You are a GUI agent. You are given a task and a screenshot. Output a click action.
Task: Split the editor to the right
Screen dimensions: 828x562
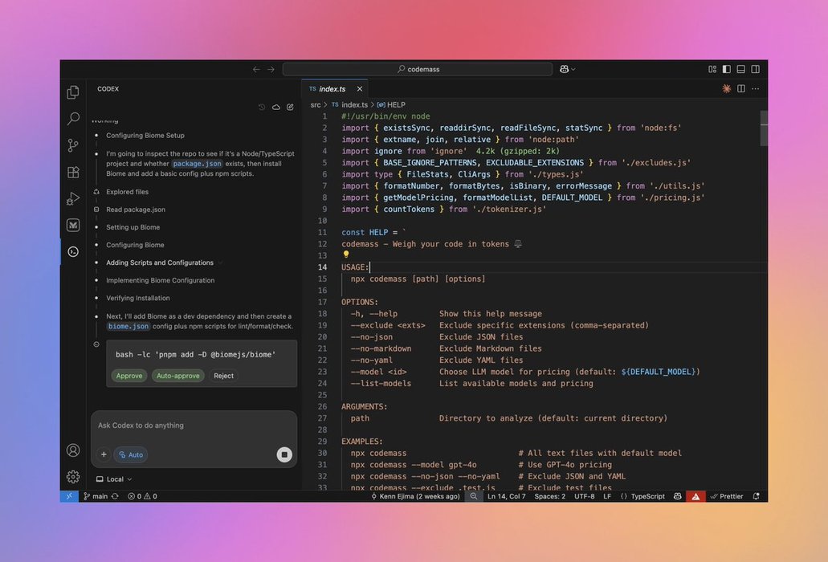[741, 88]
